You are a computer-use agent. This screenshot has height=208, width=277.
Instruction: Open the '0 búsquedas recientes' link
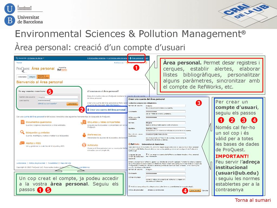(96, 58)
